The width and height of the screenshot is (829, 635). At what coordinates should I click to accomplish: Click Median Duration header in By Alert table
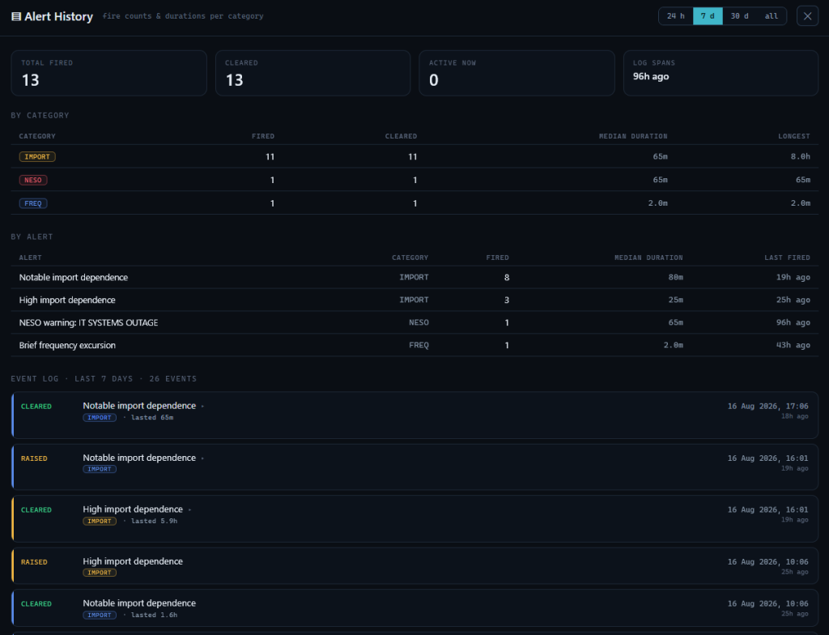tap(648, 258)
